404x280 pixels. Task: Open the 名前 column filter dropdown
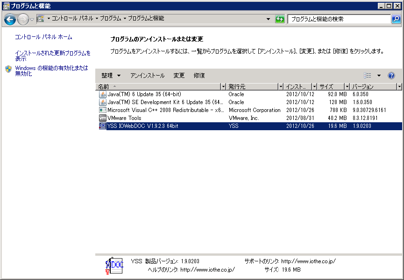[x=223, y=87]
